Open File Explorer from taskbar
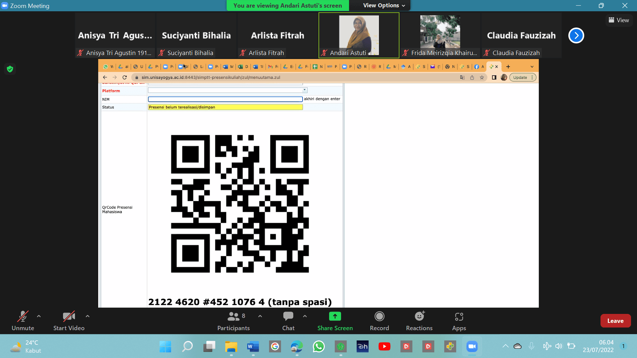The width and height of the screenshot is (637, 358). (231, 347)
